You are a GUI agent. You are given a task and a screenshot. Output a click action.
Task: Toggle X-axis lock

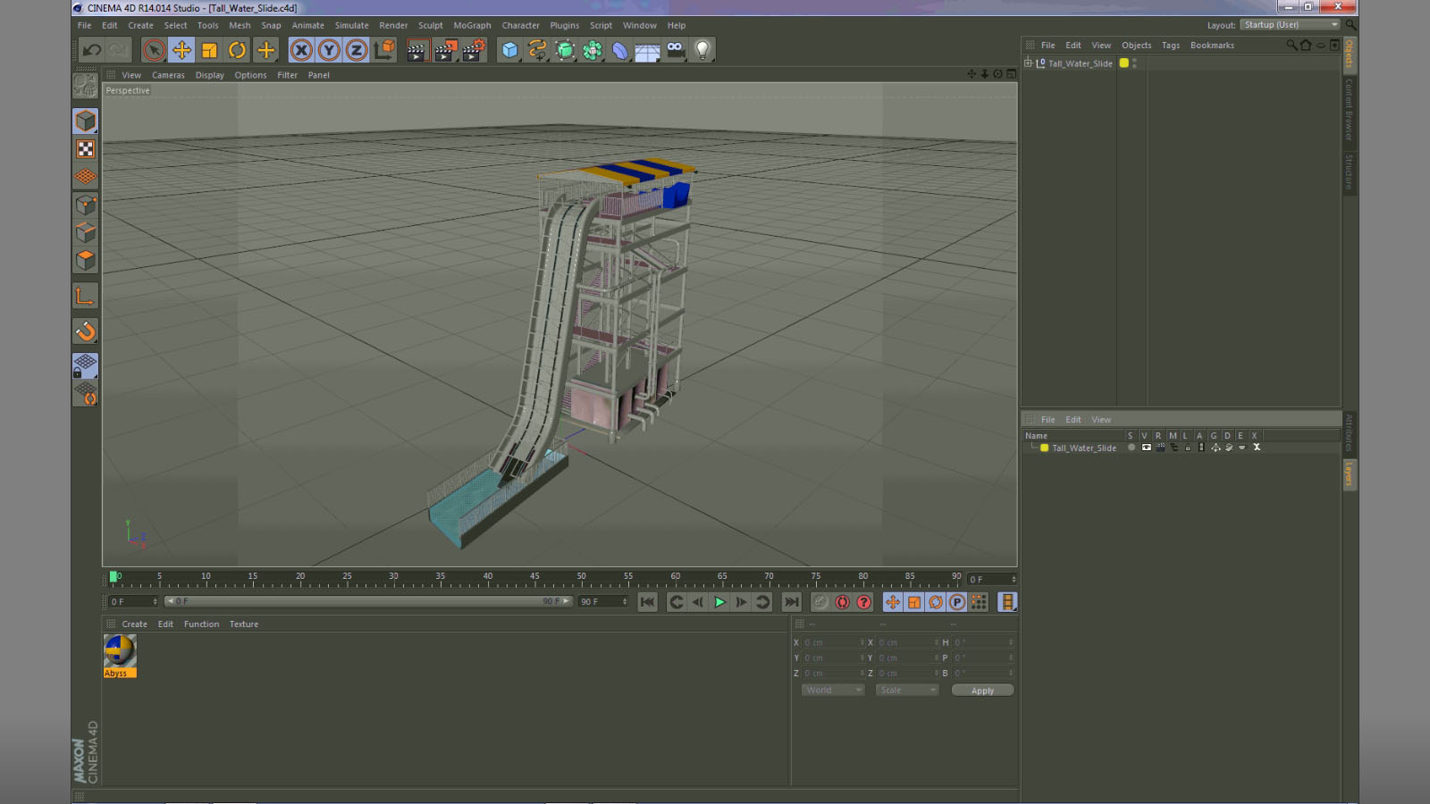tap(301, 50)
